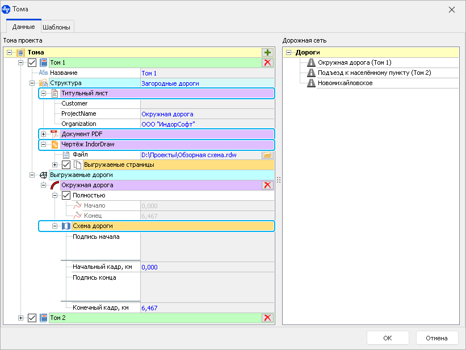Click the Начало station icon

pos(78,205)
